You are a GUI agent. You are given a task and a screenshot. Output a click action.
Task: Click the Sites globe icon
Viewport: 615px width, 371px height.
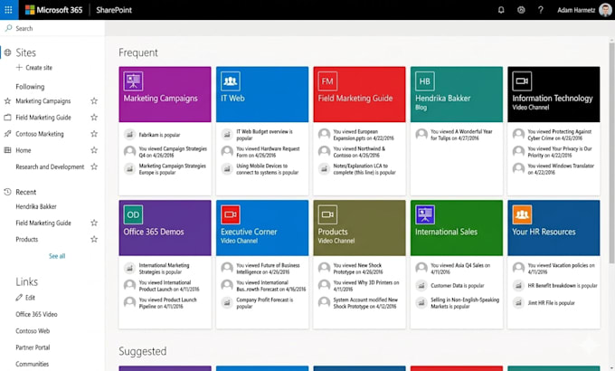tap(7, 52)
